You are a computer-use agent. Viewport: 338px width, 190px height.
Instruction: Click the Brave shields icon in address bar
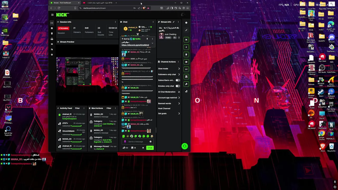click(144, 8)
